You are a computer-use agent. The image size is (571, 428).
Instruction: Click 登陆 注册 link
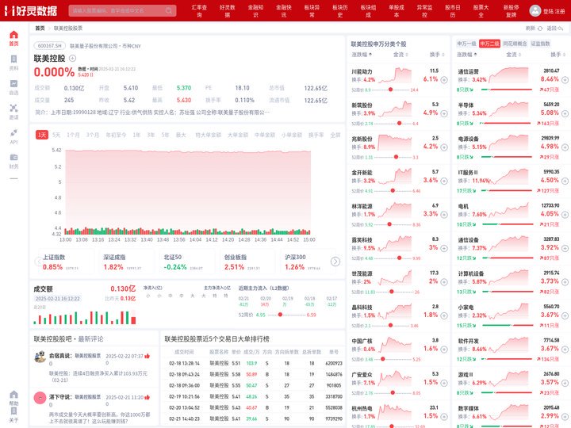(x=554, y=11)
